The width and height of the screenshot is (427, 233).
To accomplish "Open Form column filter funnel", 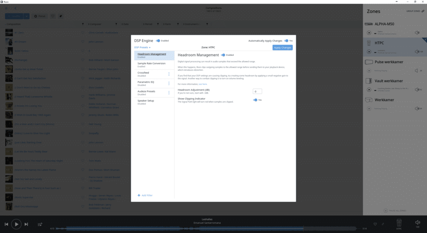I will 178,24.
